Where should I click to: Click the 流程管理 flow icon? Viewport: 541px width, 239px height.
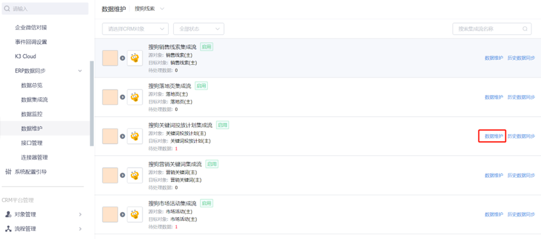[8, 228]
